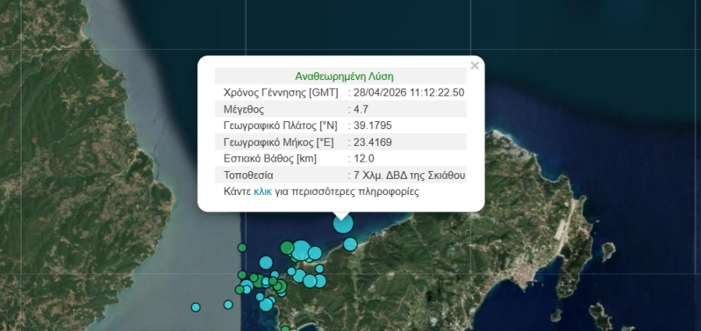Click the location text "7 Χλμ. ΔΒΔ της Σκιάθου"

point(409,175)
